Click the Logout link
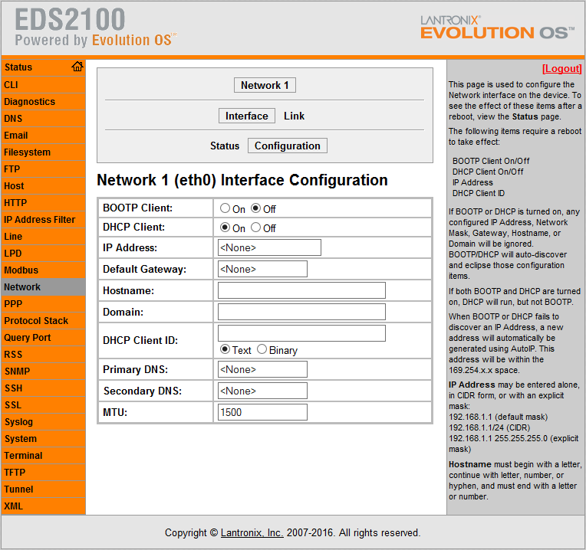This screenshot has height=550, width=586. tap(561, 69)
